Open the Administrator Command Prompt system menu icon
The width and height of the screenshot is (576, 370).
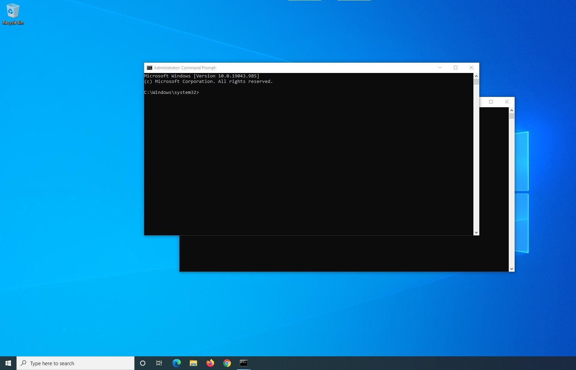[x=149, y=68]
